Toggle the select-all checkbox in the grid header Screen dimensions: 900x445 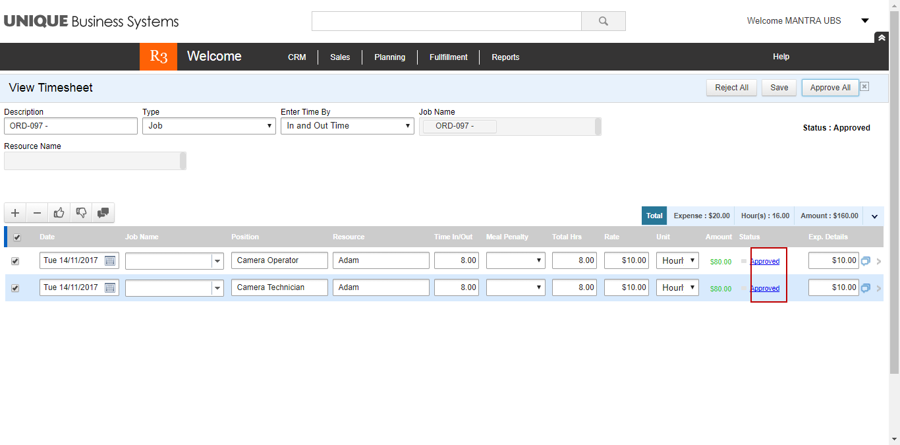click(16, 237)
